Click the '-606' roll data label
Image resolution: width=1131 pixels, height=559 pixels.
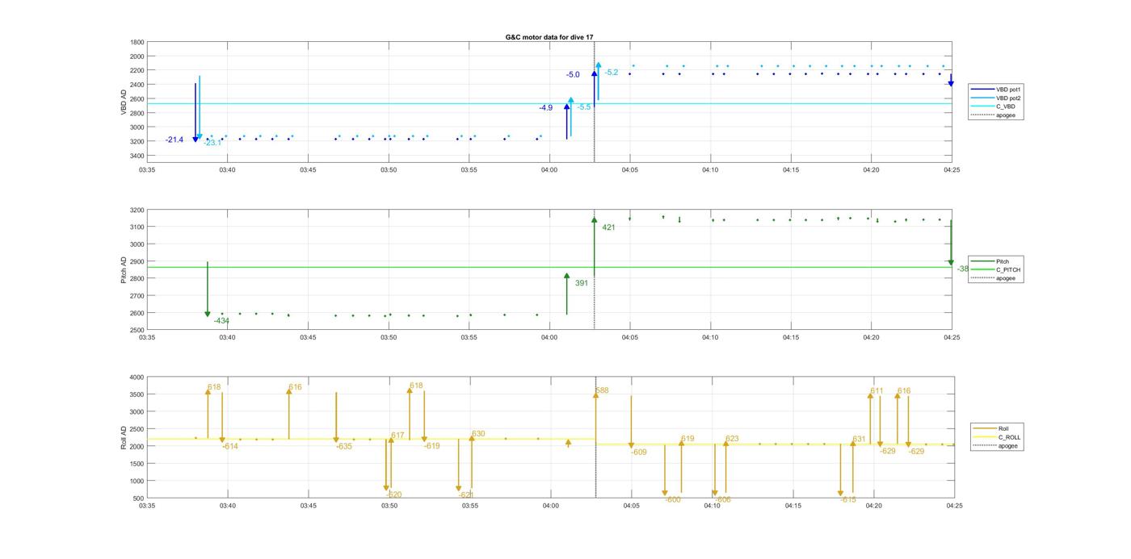click(x=723, y=500)
